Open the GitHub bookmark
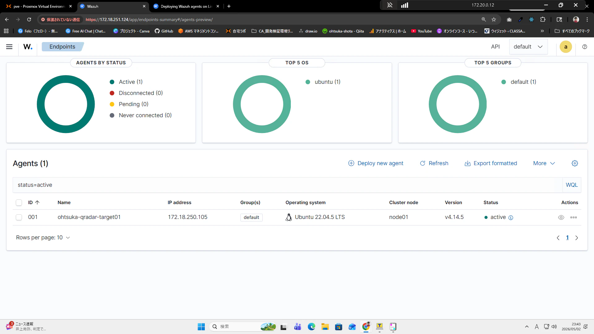 [164, 31]
